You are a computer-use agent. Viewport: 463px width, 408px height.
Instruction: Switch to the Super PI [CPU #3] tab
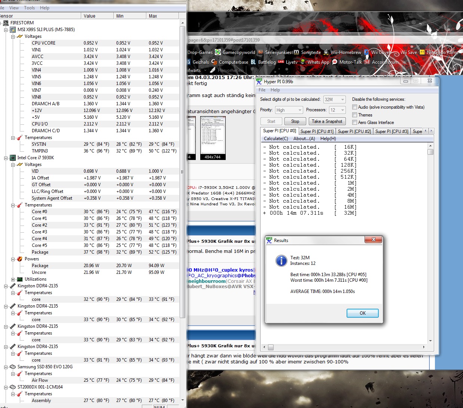pyautogui.click(x=392, y=131)
